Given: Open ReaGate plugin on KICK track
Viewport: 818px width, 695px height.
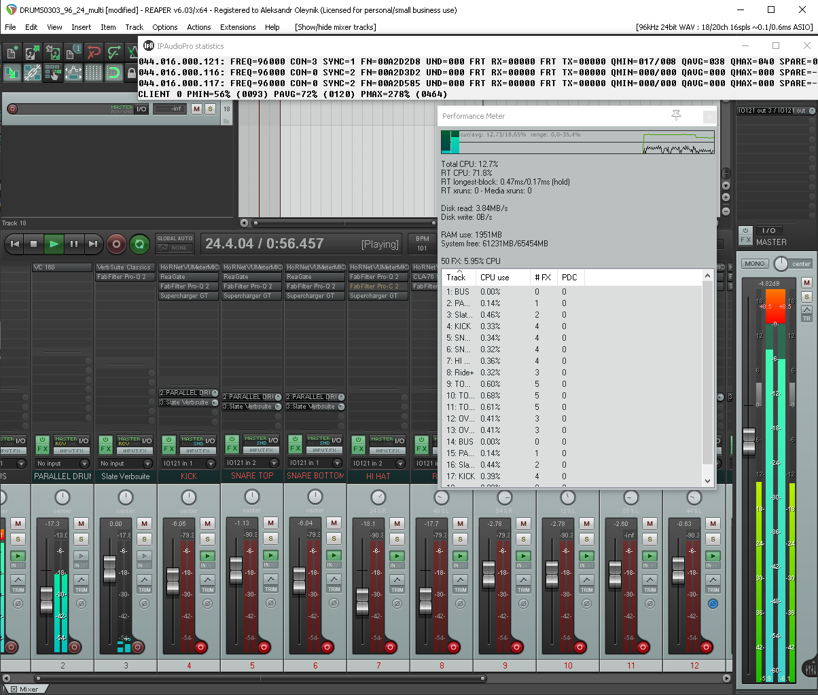Looking at the screenshot, I should click(x=188, y=277).
